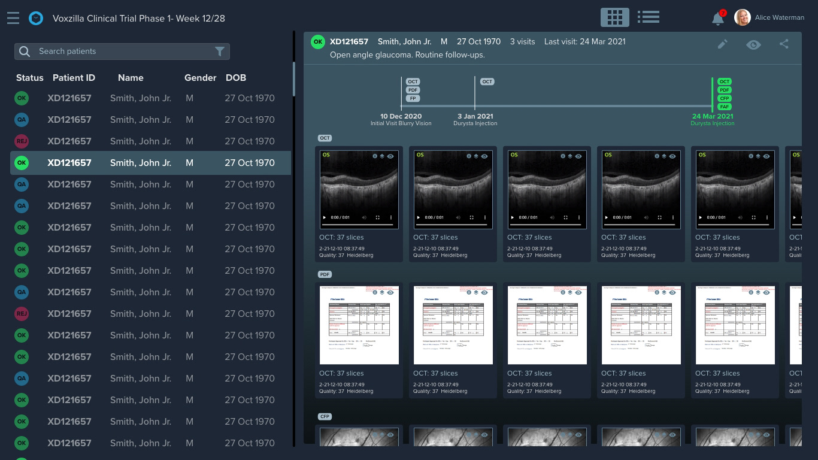Click progress bar of second OCT video

click(453, 225)
